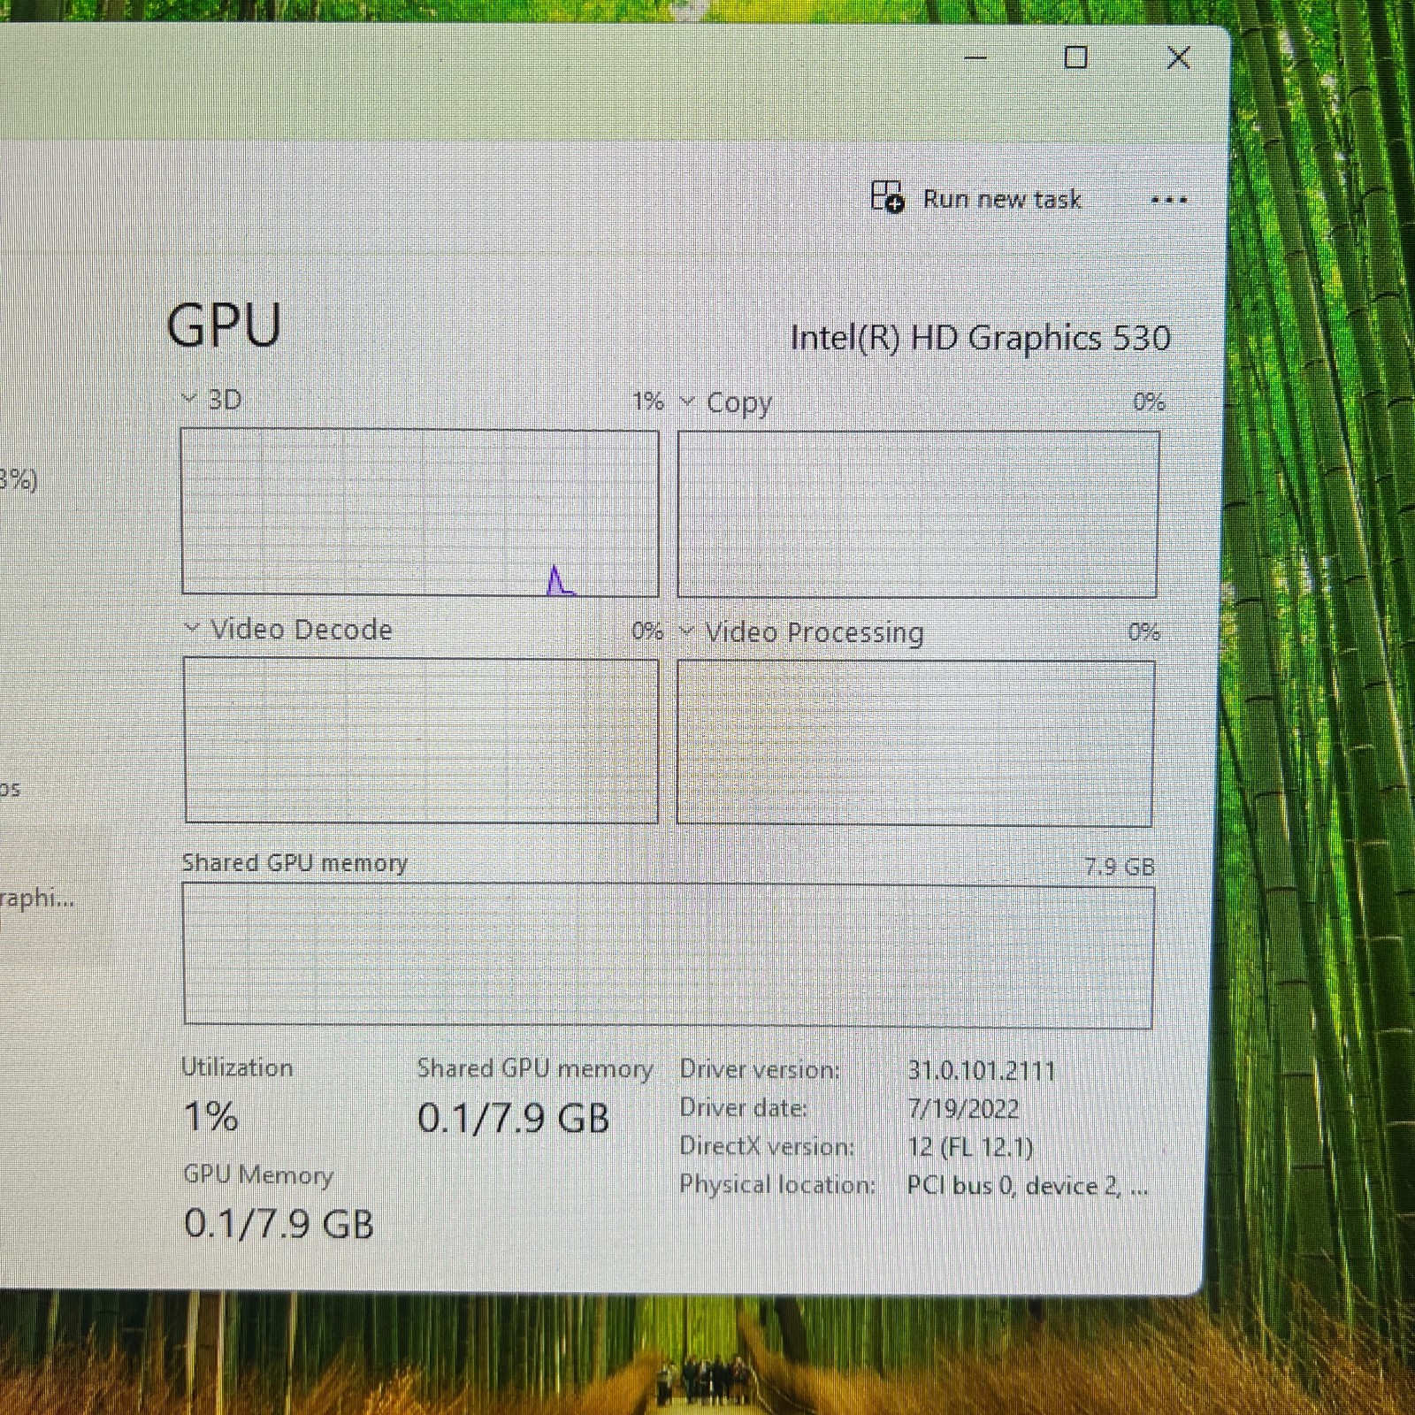
Task: Open the Copy engine dropdown chevron
Action: [687, 402]
